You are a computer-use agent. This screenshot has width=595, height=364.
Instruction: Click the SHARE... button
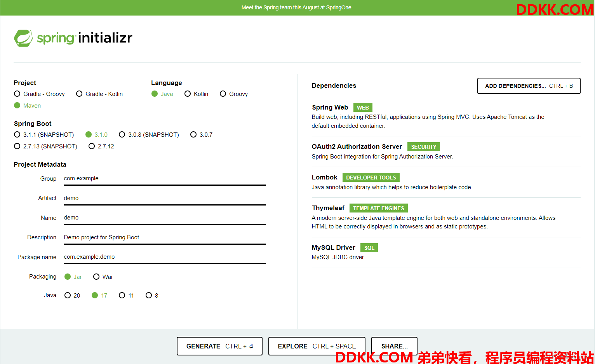point(394,346)
